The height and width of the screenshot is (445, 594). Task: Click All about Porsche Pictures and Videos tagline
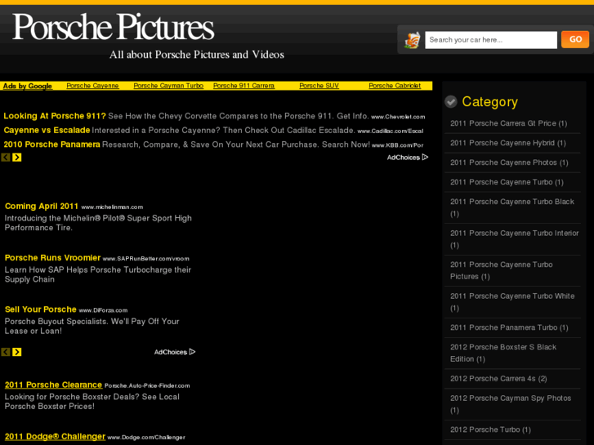pyautogui.click(x=197, y=55)
